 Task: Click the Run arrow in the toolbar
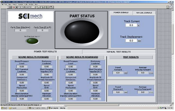tap(8, 7)
